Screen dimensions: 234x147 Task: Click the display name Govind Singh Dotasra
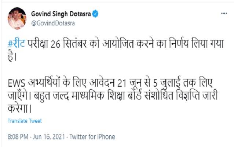(61, 14)
